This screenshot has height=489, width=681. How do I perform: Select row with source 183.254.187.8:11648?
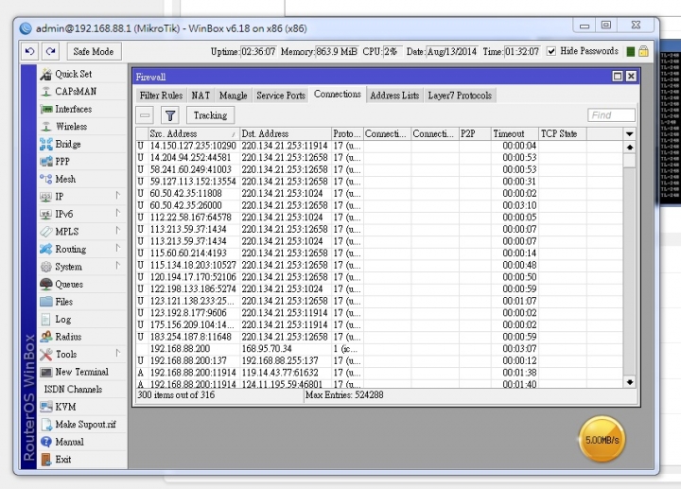[x=379, y=337]
